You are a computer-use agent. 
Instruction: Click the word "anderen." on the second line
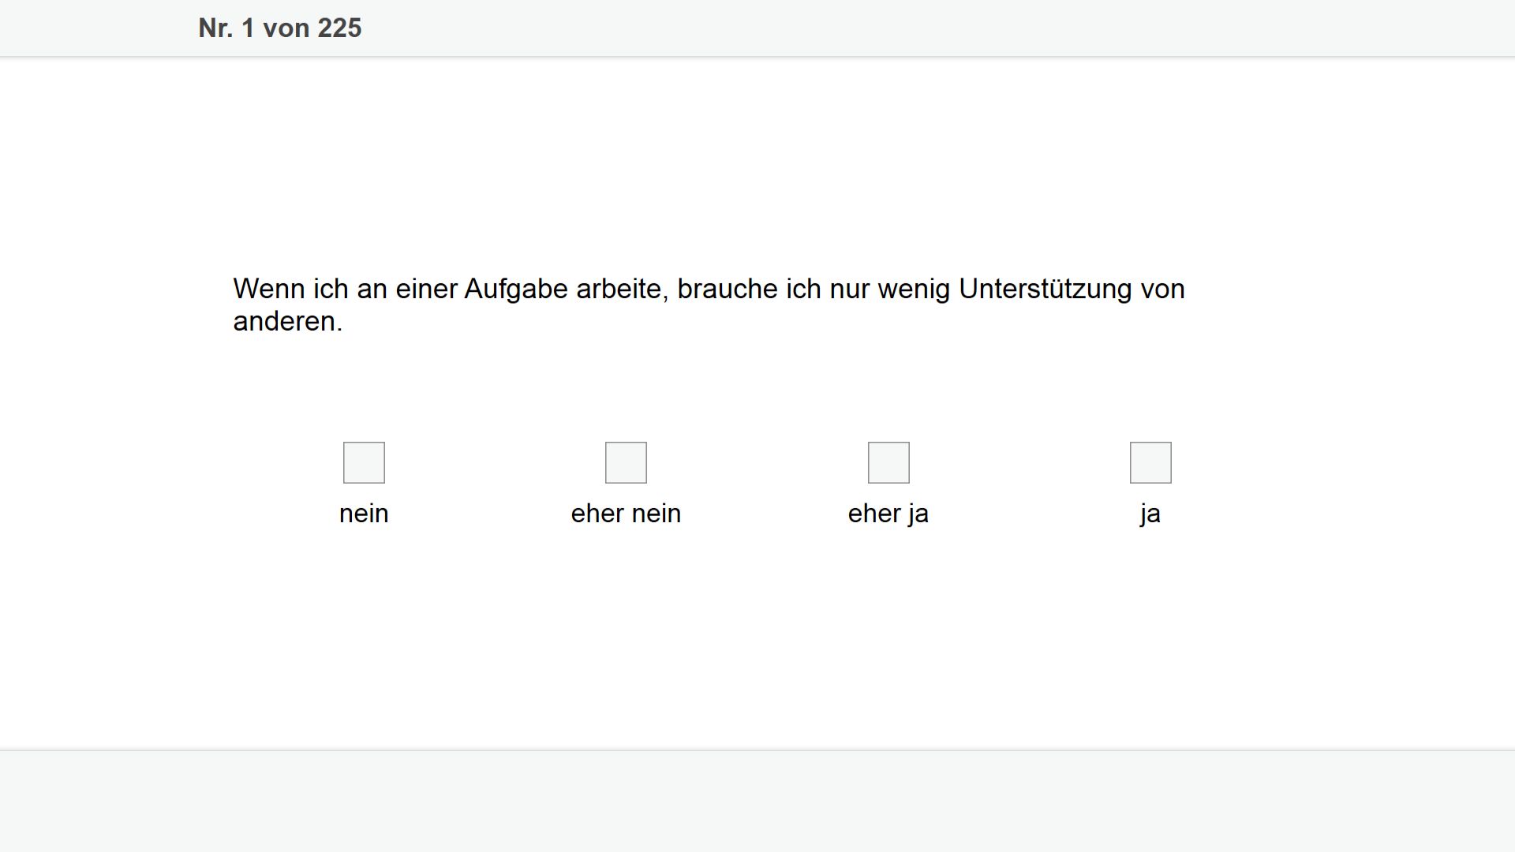288,321
